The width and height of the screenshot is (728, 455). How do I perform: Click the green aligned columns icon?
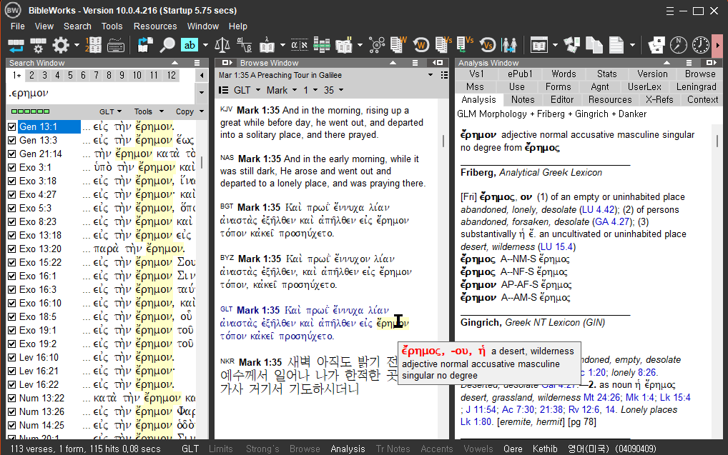pos(321,45)
